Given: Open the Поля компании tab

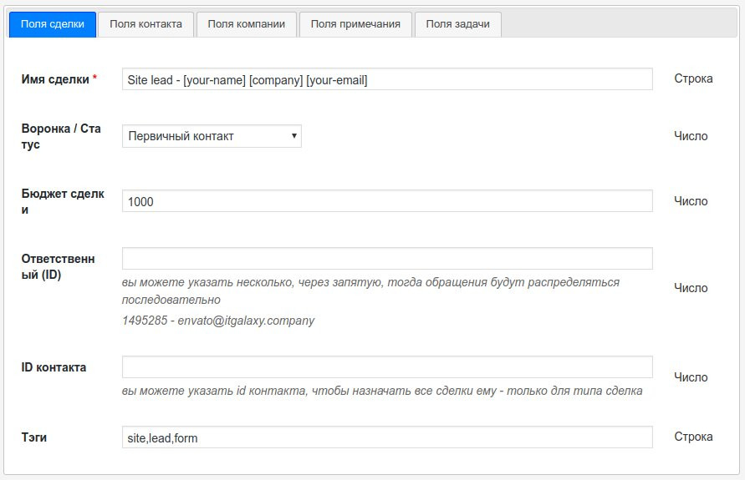Looking at the screenshot, I should 247,24.
